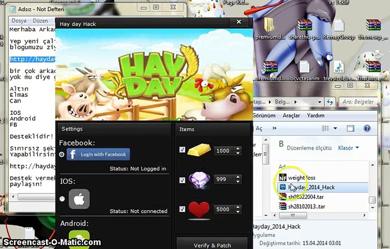
Task: Click the sh28102013..tar archive icon
Action: pyautogui.click(x=283, y=206)
